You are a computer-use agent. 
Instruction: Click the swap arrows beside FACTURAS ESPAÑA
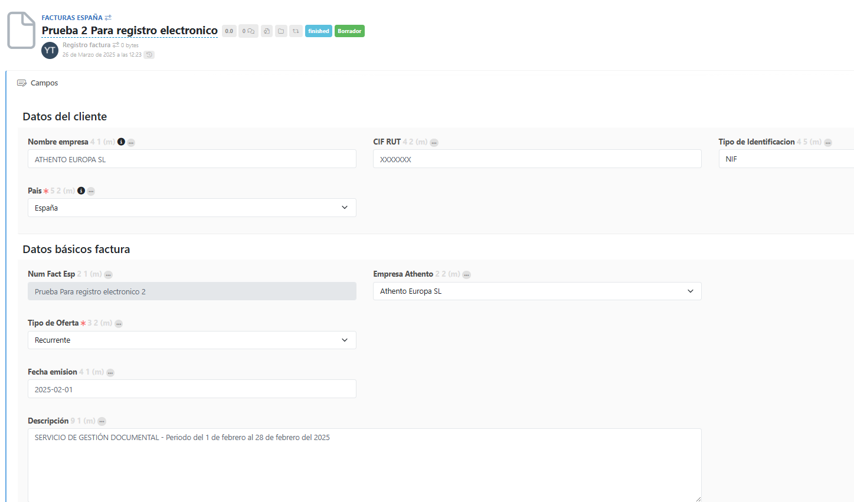[108, 18]
